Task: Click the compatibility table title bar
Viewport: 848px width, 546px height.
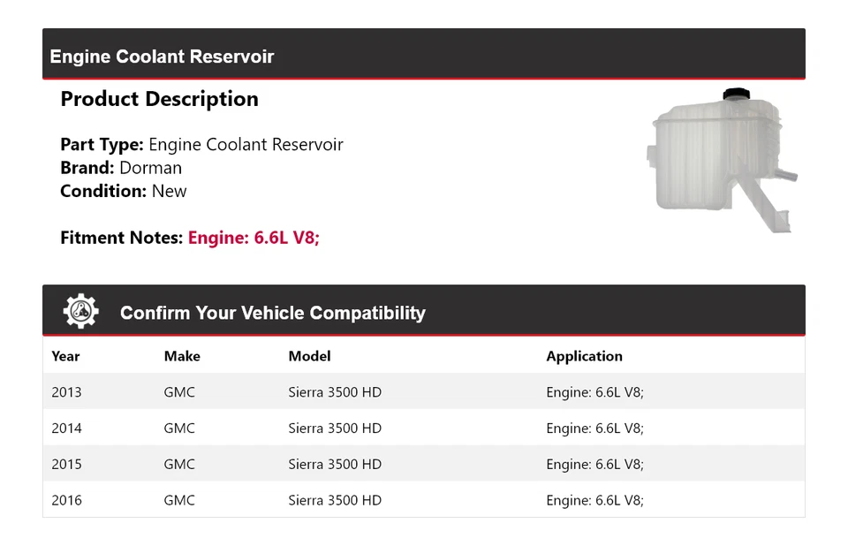Action: (x=272, y=313)
